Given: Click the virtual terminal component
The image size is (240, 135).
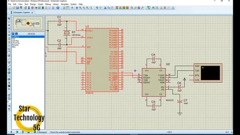Looking at the screenshot, I should pyautogui.click(x=208, y=73).
